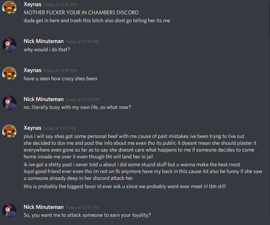Open Nick Minuteman's avatar on the 10:47 PM message
The width and height of the screenshot is (270, 225).
[9, 210]
